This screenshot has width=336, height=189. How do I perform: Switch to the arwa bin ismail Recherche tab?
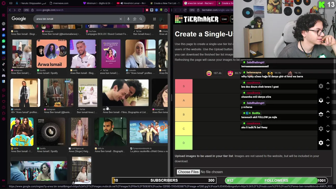[199, 3]
